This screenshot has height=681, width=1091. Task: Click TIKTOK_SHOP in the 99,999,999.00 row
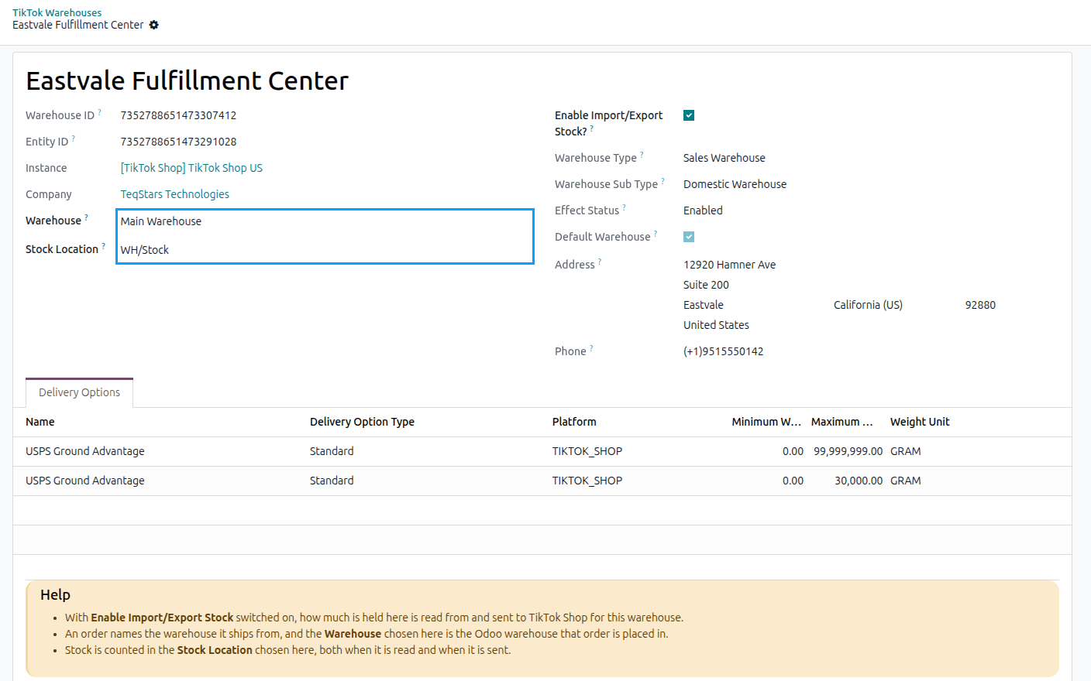point(587,451)
